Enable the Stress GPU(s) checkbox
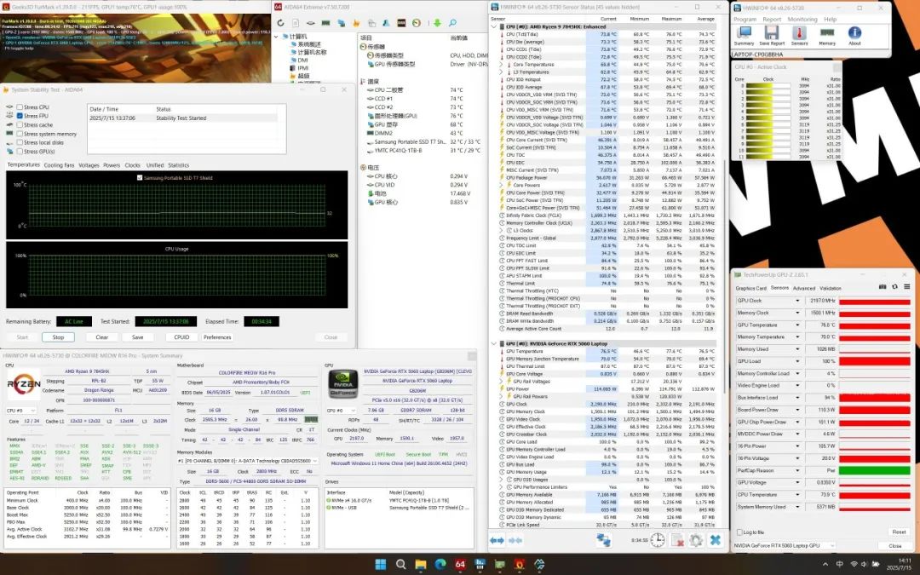Screen dimensions: 920x575 click(x=20, y=152)
